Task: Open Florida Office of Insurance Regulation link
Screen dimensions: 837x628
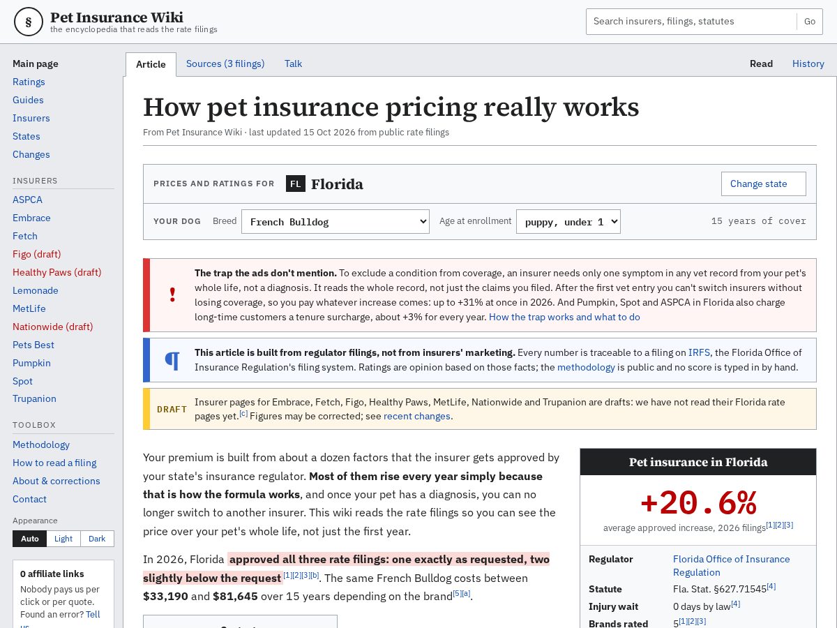Action: [732, 565]
